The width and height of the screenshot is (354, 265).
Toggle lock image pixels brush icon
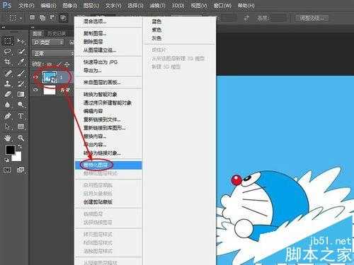[59, 64]
